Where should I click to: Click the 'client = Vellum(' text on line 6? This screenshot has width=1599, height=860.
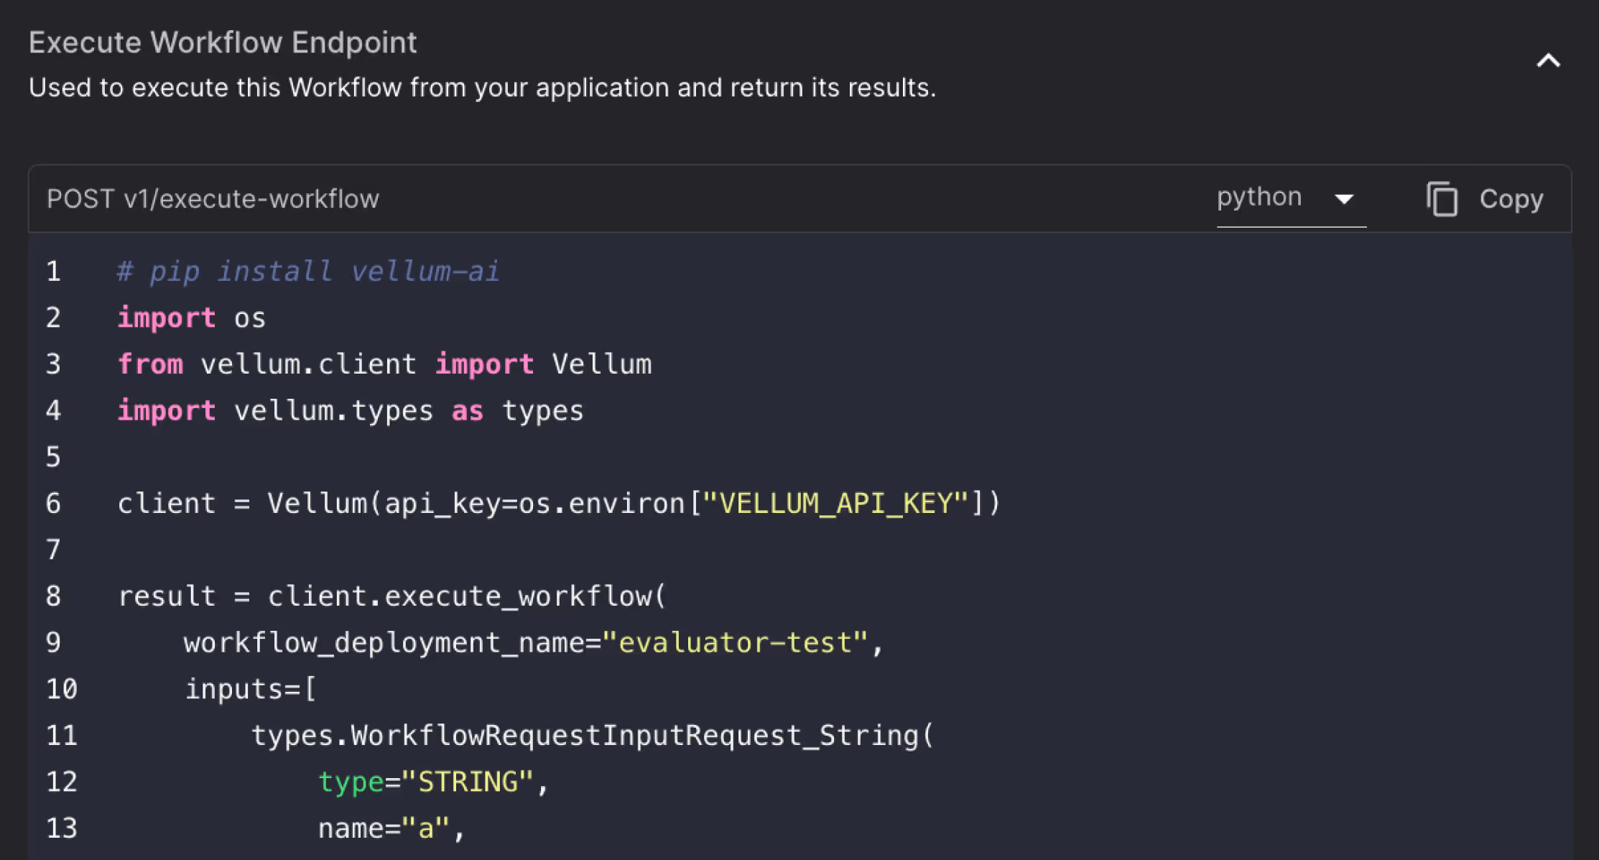click(249, 504)
